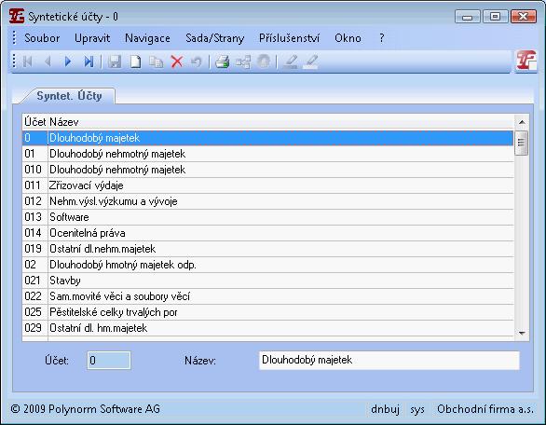Screen dimensions: 546x425
Task: Delete record with red X icon
Action: [177, 62]
